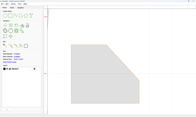The image size is (196, 117).
Task: Click the Check Cutter Access link
Action: pyautogui.click(x=10, y=62)
